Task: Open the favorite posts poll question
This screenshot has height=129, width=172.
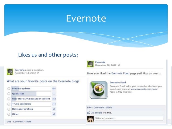Action: 43,81
